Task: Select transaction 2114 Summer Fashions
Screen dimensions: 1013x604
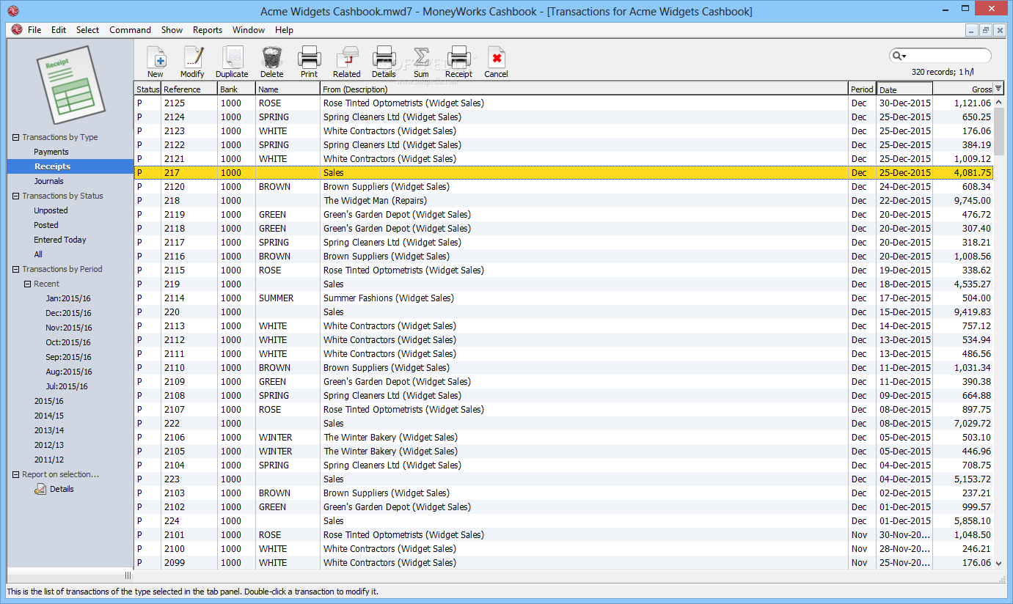Action: pyautogui.click(x=563, y=298)
